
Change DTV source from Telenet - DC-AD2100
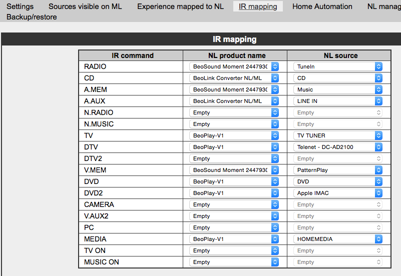(x=338, y=147)
